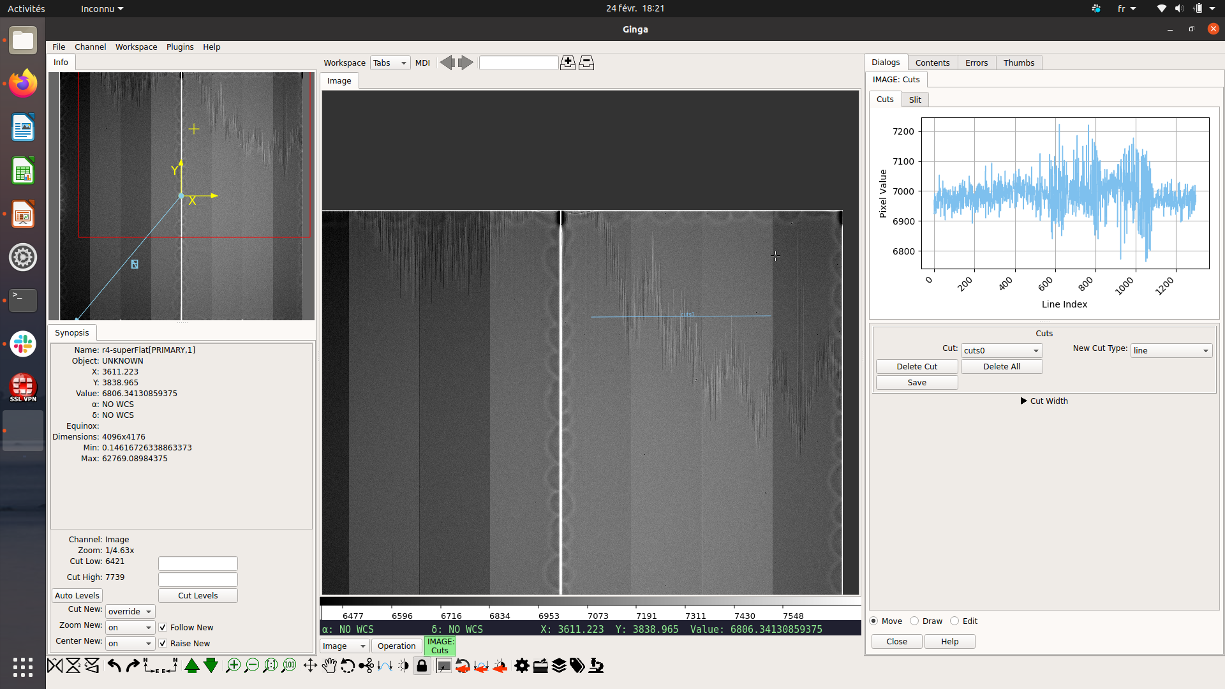This screenshot has height=689, width=1225.
Task: Click the rotate 90 degrees left arrow
Action: click(114, 666)
